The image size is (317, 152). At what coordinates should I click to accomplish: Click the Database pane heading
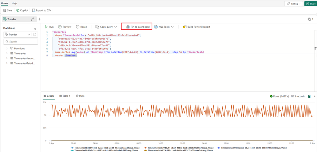9,28
